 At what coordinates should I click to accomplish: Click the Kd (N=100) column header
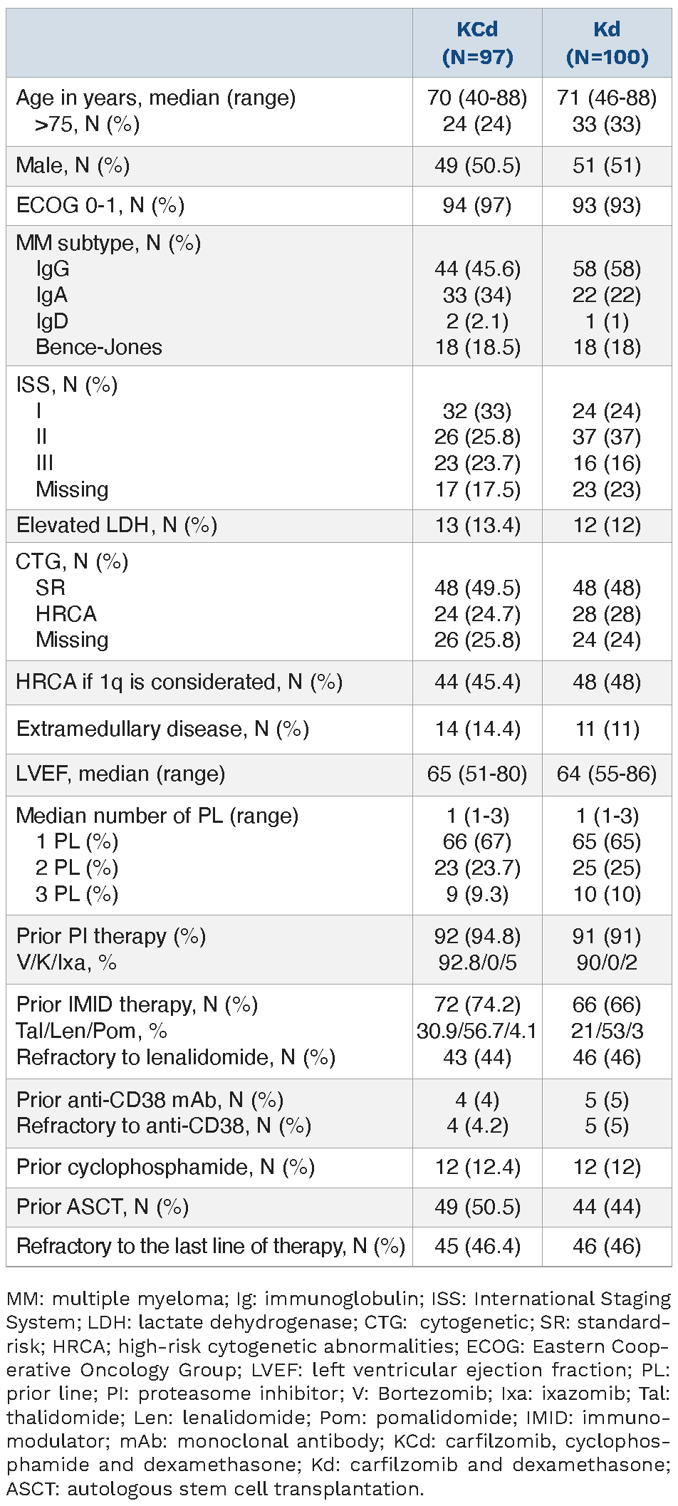(x=607, y=43)
